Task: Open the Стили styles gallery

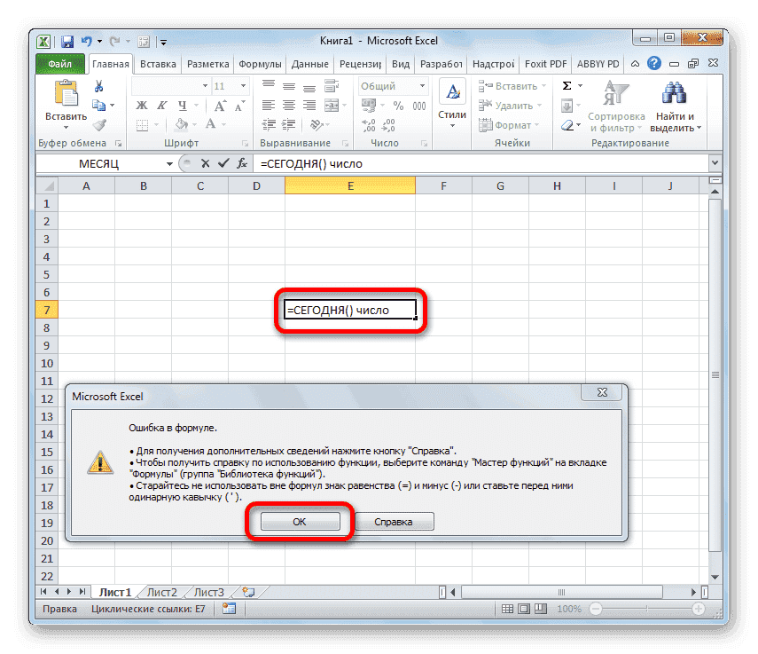Action: pos(452,102)
